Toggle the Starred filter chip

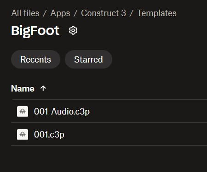tap(88, 59)
